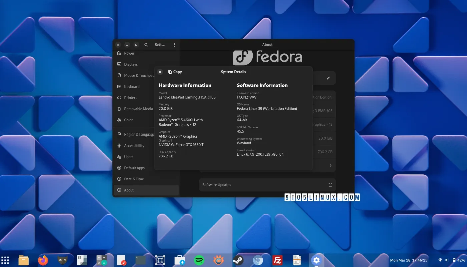The image size is (467, 267).
Task: Open the Calculator app in the dock
Action: (101, 260)
